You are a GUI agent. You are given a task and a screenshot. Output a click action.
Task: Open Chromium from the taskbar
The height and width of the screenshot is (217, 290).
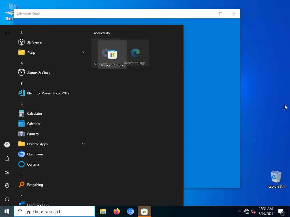pyautogui.click(x=130, y=211)
